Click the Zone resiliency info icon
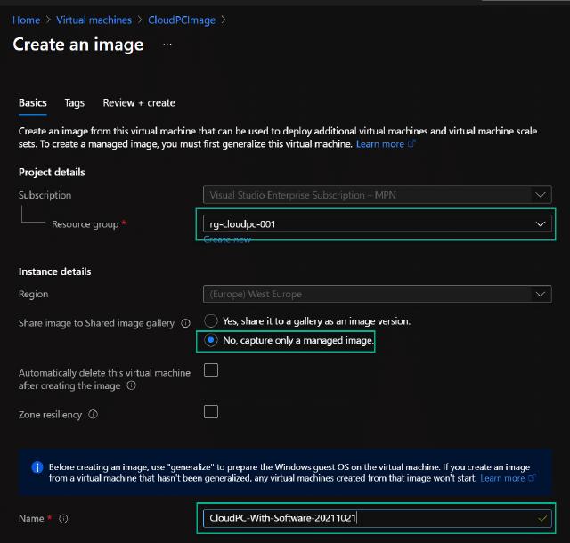Screen dimensions: 570x543 point(94,415)
